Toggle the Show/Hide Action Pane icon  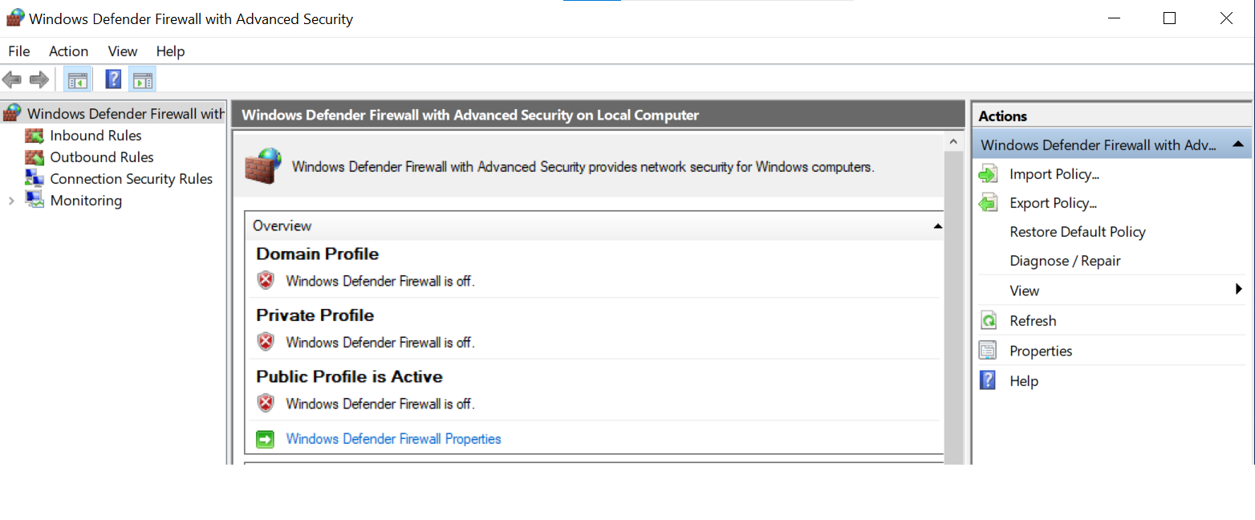tap(142, 79)
